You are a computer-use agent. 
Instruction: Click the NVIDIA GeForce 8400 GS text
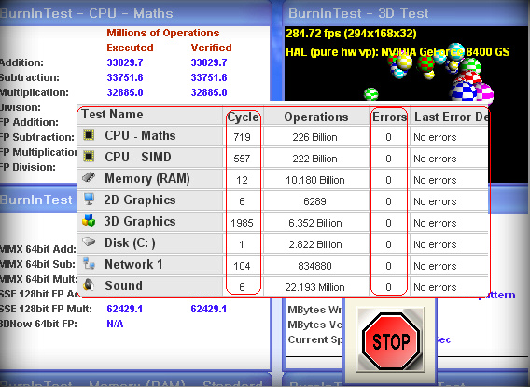[x=445, y=52]
